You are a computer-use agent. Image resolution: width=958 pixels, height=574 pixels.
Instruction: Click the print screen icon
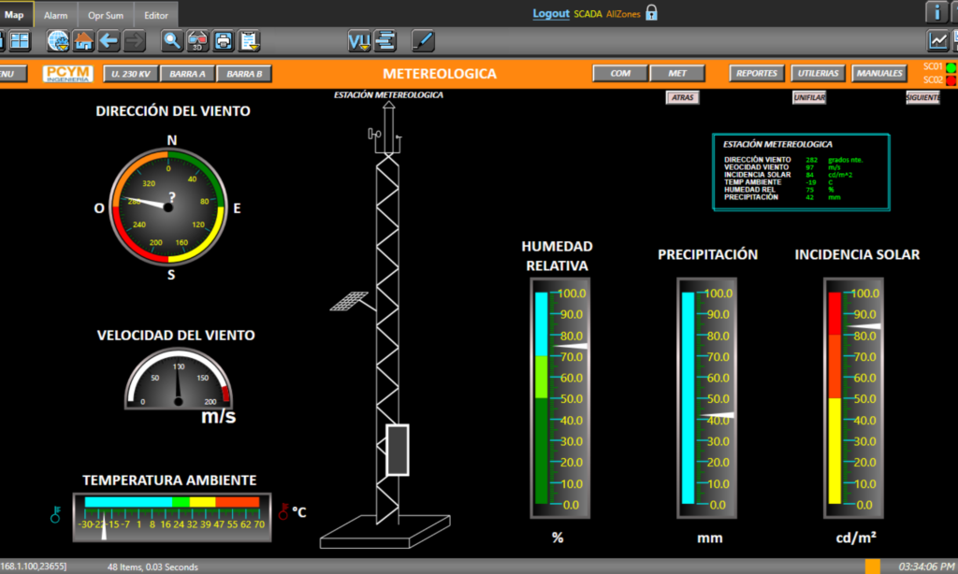pos(222,40)
